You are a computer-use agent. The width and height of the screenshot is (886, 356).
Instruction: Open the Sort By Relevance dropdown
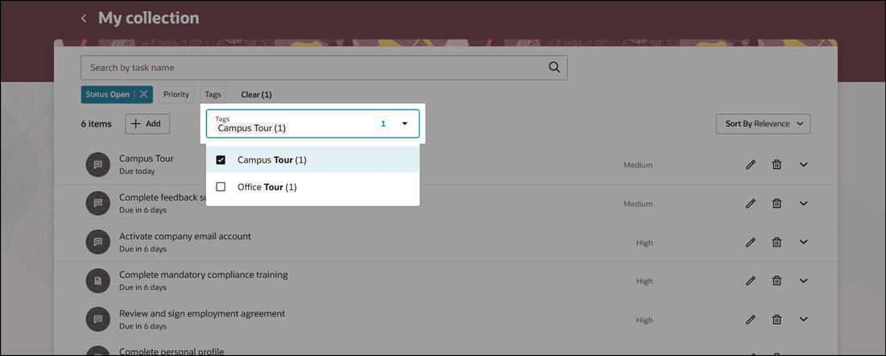(x=763, y=124)
